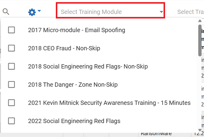204x137 pixels.
Task: Check the 2022 Social Engineering Red Flags box
Action: [x=11, y=121]
